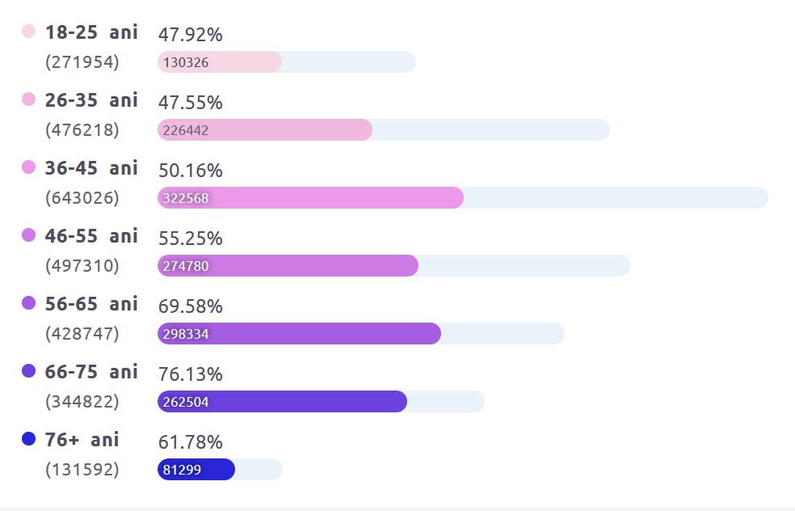795x511 pixels.
Task: Click the dark blue bar showing 81299
Action: tap(196, 470)
